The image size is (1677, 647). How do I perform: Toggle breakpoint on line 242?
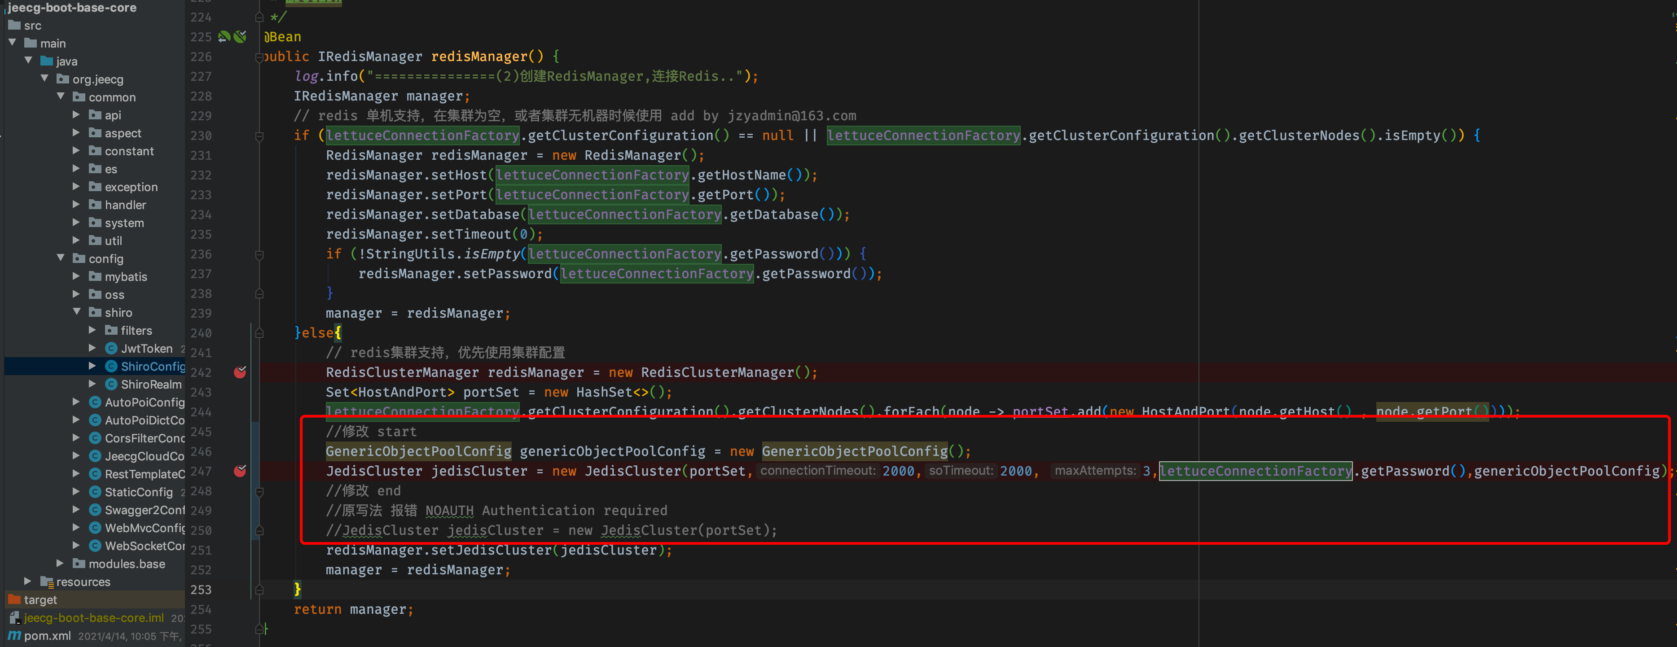click(240, 372)
